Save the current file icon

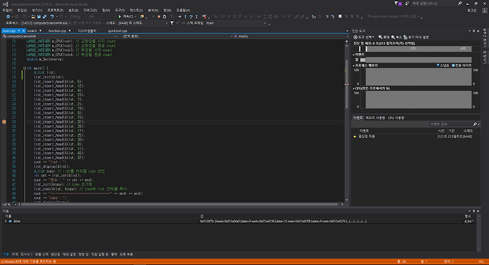pyautogui.click(x=39, y=16)
